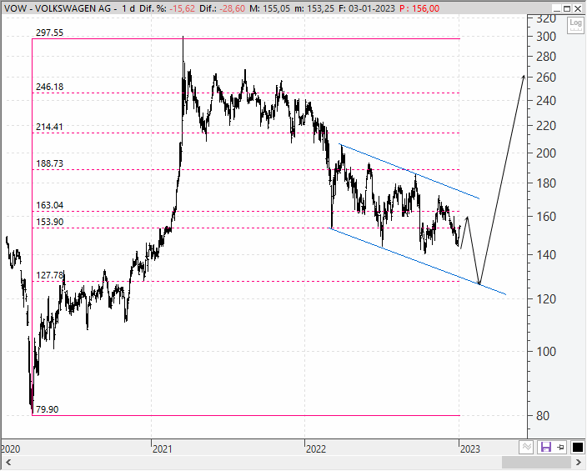Click the purple floppy-disk save icon
587x471 pixels.
546,447
